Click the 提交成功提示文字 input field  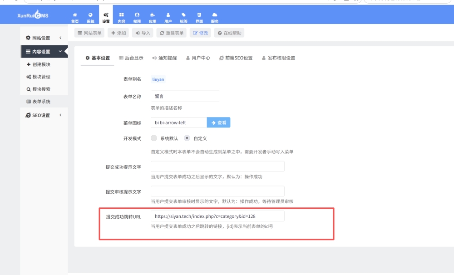217,167
